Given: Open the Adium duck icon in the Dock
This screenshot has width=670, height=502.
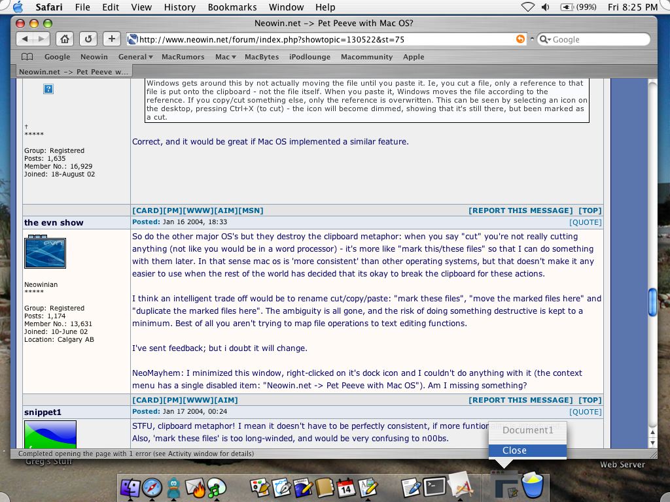Looking at the screenshot, I should (173, 488).
